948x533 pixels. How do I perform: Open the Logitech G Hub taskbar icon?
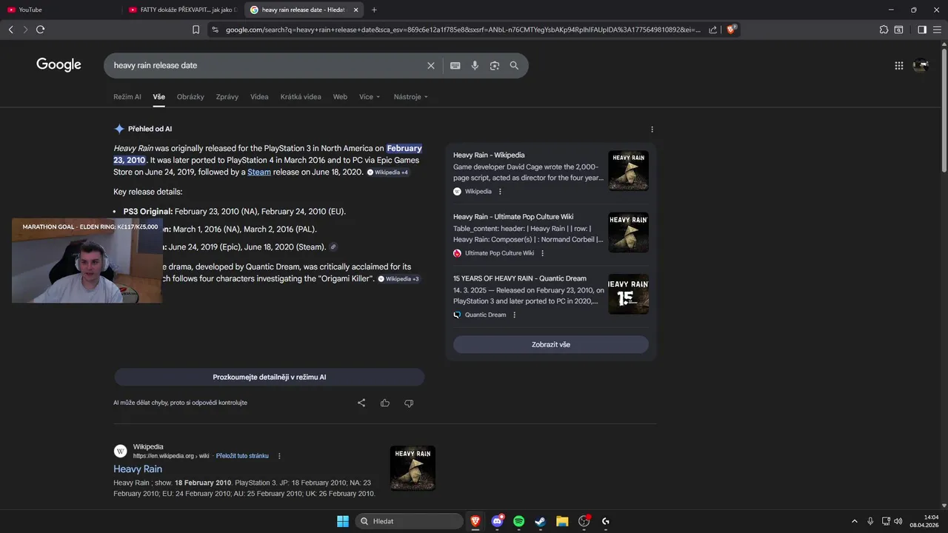click(606, 521)
